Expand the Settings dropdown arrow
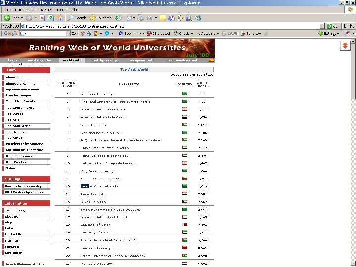356x267 pixels. click(x=338, y=34)
